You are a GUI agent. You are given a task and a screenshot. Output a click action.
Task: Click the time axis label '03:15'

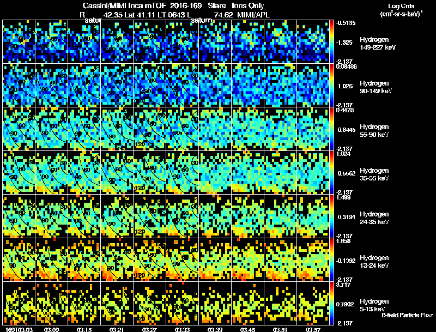(x=84, y=329)
